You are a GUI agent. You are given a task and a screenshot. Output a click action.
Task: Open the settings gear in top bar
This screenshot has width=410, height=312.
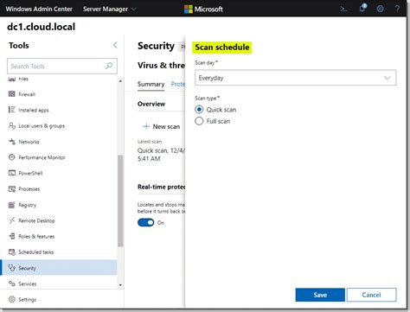380,9
